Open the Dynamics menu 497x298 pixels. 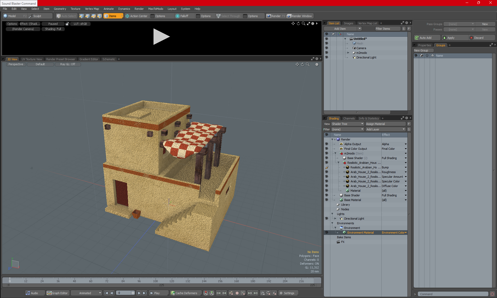click(124, 9)
